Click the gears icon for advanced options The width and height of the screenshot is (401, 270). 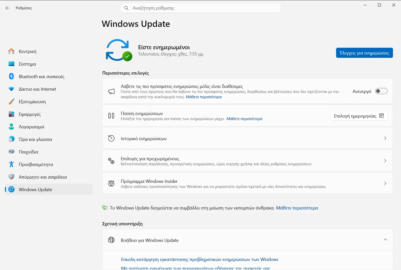pos(111,161)
